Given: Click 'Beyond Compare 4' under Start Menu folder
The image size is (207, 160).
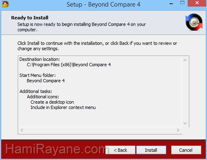Looking at the screenshot, I should click(x=46, y=81).
